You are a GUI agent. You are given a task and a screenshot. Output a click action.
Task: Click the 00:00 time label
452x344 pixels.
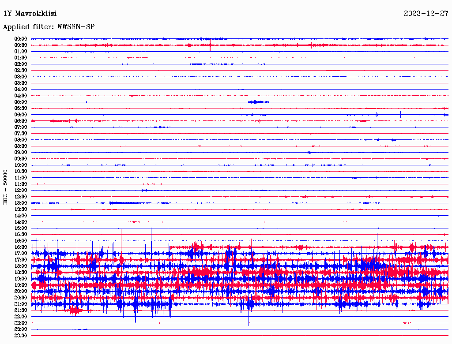pos(21,39)
